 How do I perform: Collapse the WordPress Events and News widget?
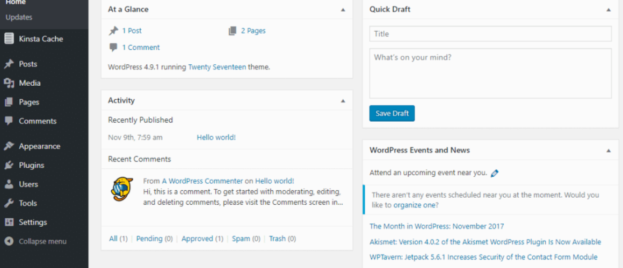608,151
